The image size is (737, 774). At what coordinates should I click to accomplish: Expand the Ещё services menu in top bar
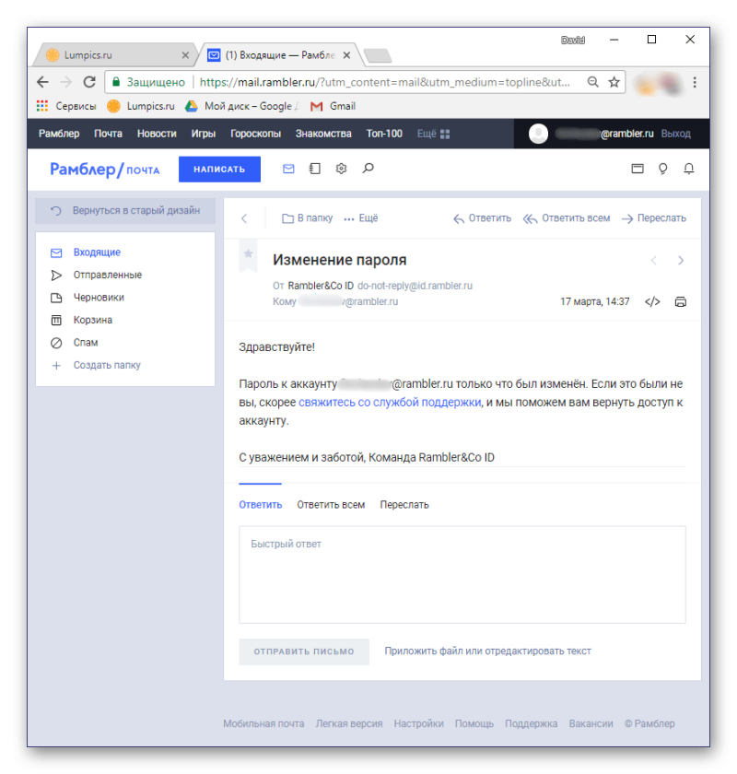433,134
